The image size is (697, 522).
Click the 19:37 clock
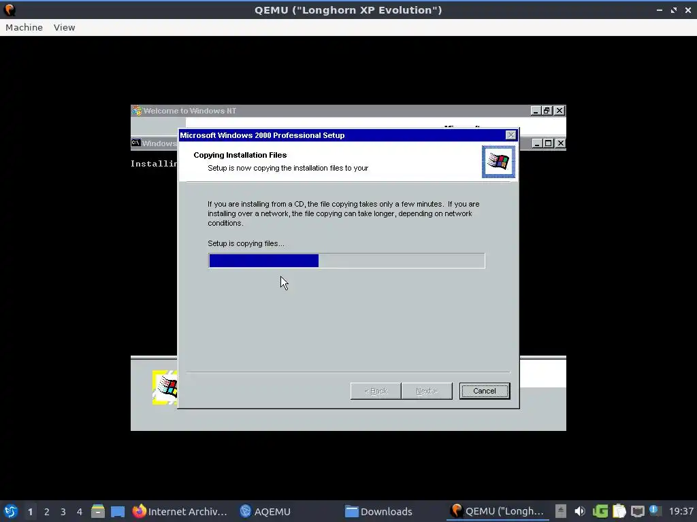point(681,511)
